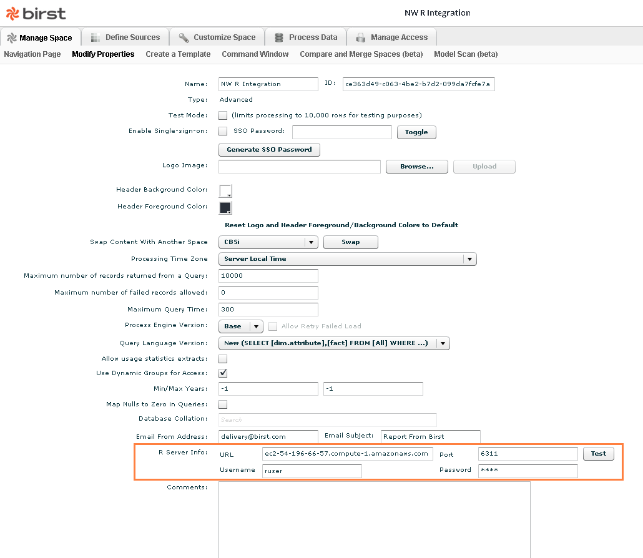Viewport: 643px width, 558px height.
Task: Open Compare and Merge Spaces (beta)
Action: point(361,54)
